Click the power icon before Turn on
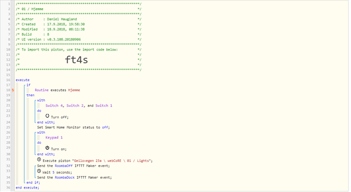Viewport: 351px width, 192px height. point(47,148)
